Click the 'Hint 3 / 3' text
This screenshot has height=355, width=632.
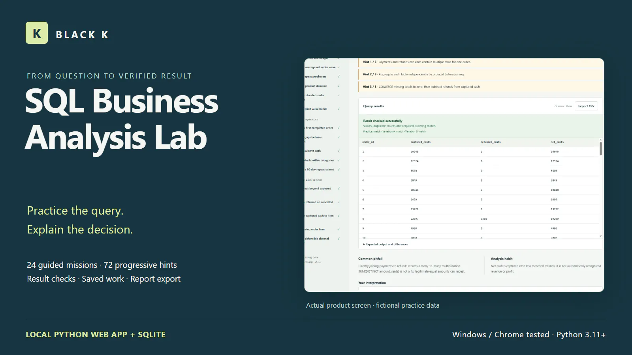369,87
